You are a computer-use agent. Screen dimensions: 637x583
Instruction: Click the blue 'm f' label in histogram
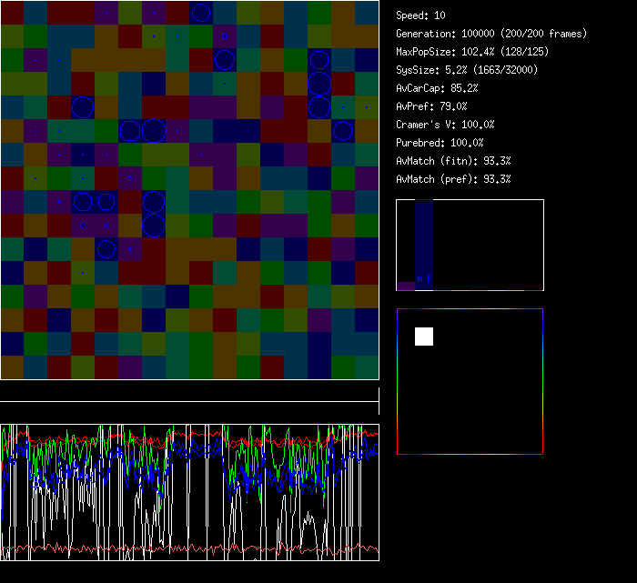[424, 278]
